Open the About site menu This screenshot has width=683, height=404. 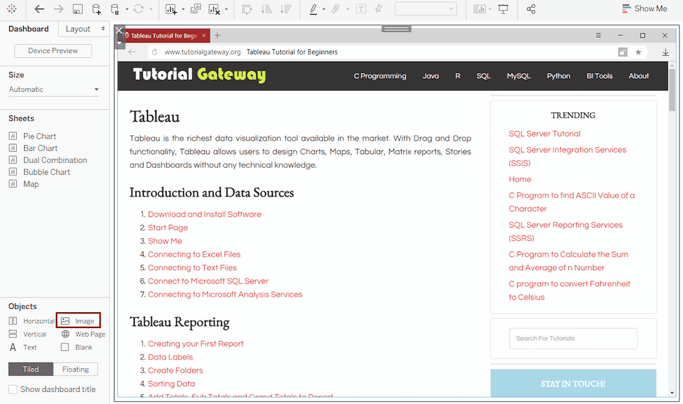tap(638, 76)
